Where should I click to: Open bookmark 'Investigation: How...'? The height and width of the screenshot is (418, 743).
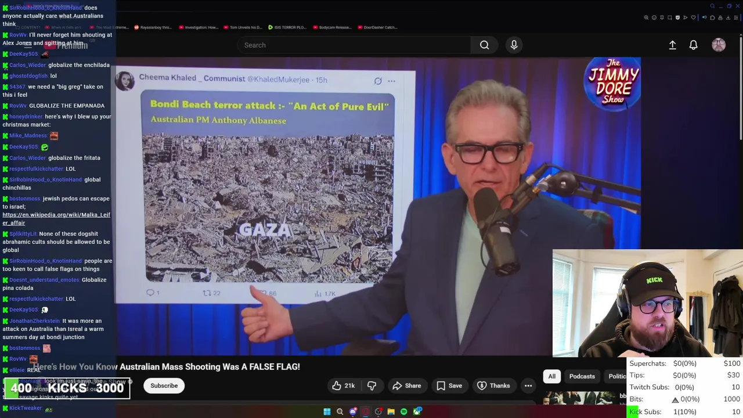(x=199, y=27)
